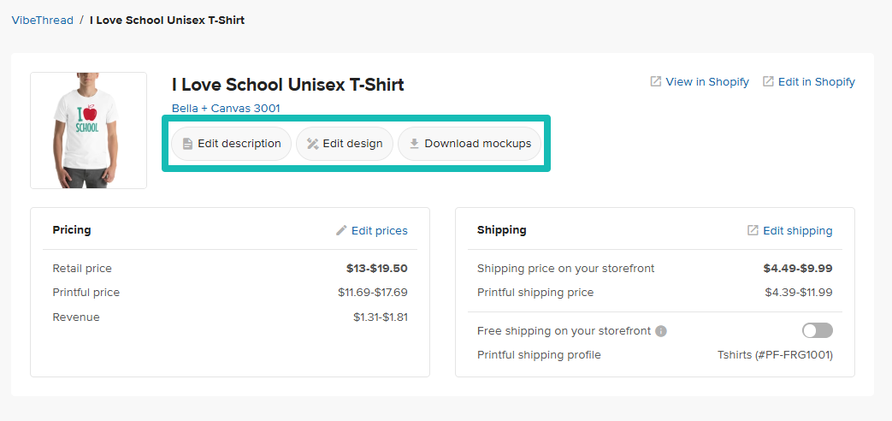Follow the Edit in Shopify link

click(x=816, y=81)
